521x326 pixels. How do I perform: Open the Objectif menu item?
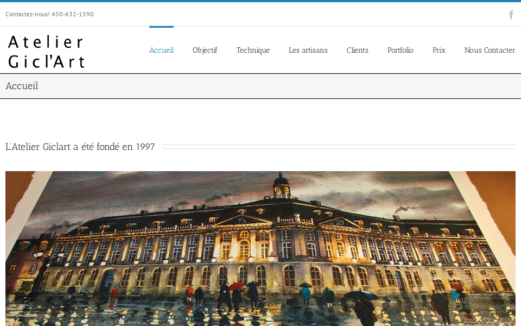[205, 50]
